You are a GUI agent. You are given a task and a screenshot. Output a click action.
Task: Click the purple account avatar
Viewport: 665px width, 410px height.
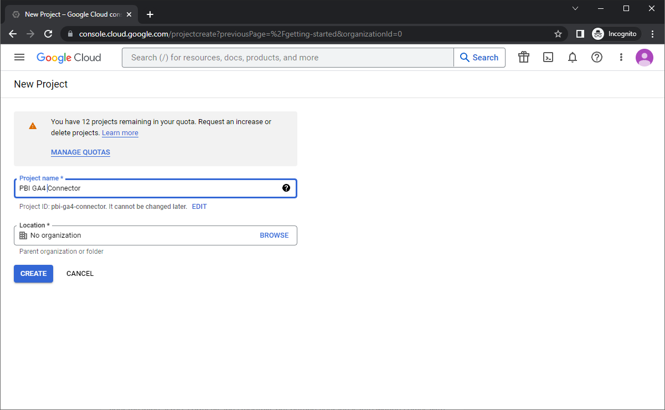(x=644, y=57)
